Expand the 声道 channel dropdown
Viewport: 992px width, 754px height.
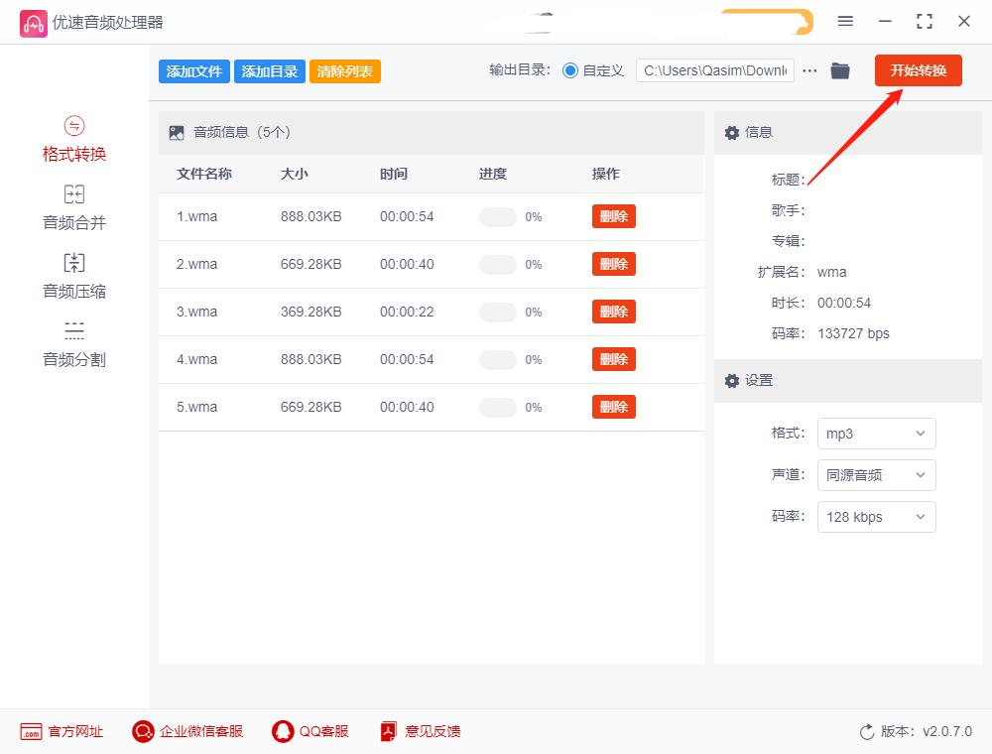coord(876,475)
